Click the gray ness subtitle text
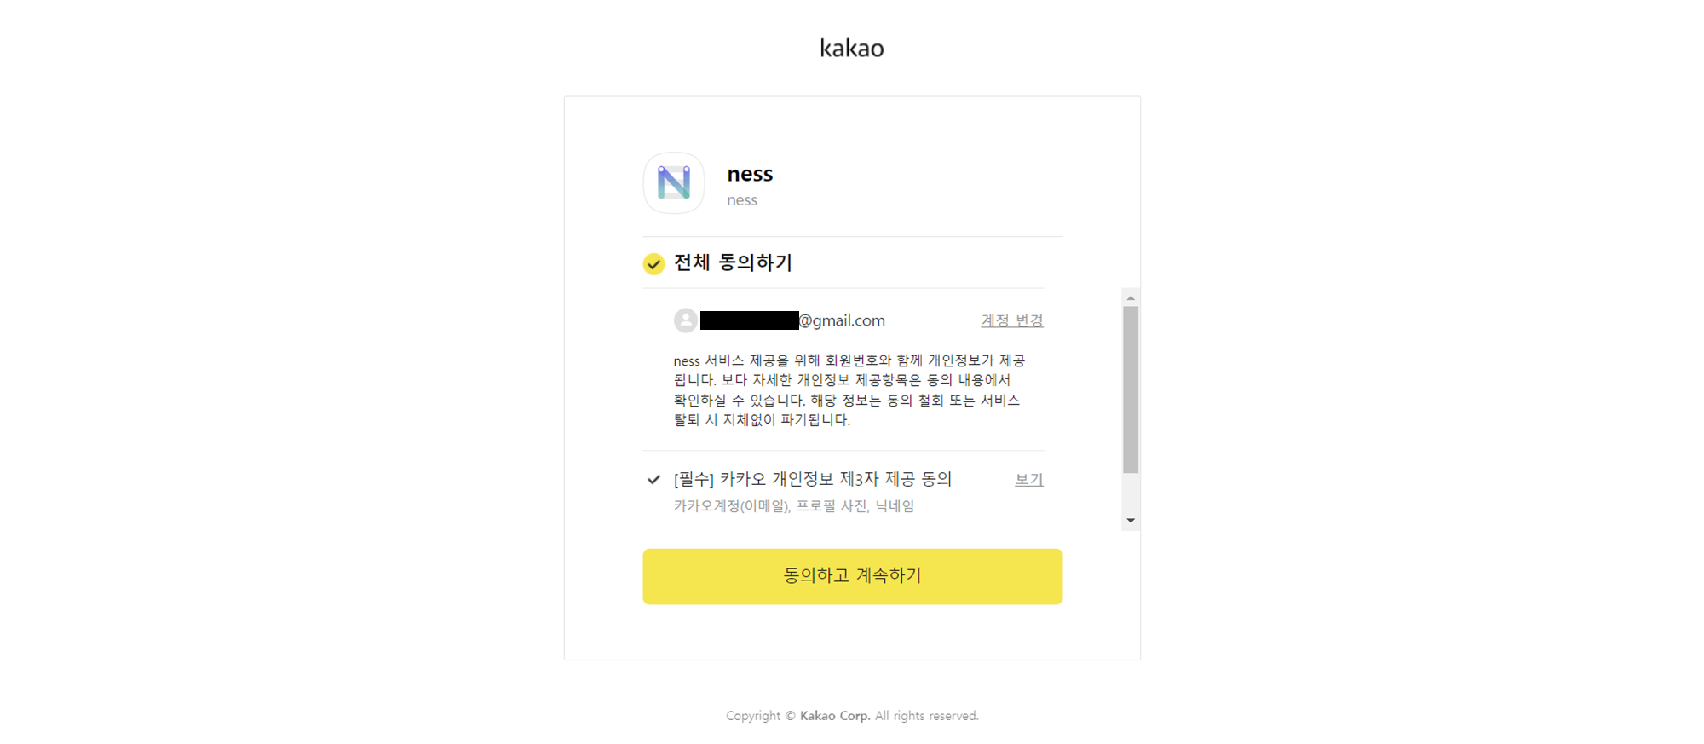1704x744 pixels. click(x=742, y=200)
